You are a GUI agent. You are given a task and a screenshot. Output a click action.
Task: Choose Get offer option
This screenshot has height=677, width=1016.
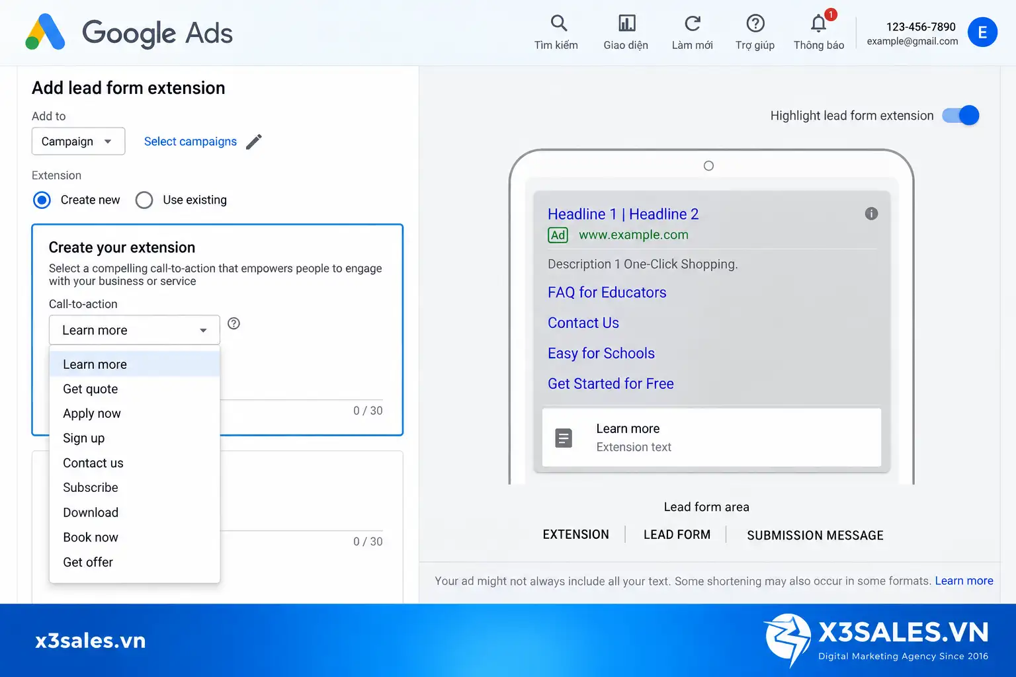click(x=134, y=562)
